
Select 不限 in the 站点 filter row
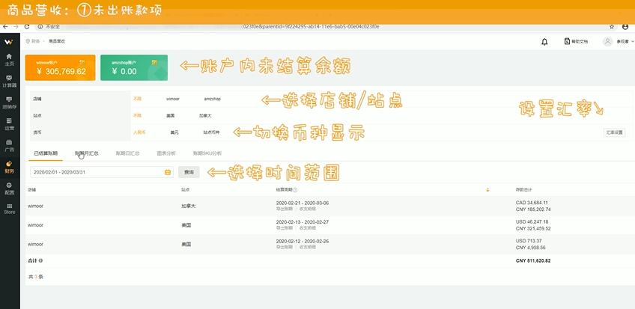pyautogui.click(x=137, y=116)
